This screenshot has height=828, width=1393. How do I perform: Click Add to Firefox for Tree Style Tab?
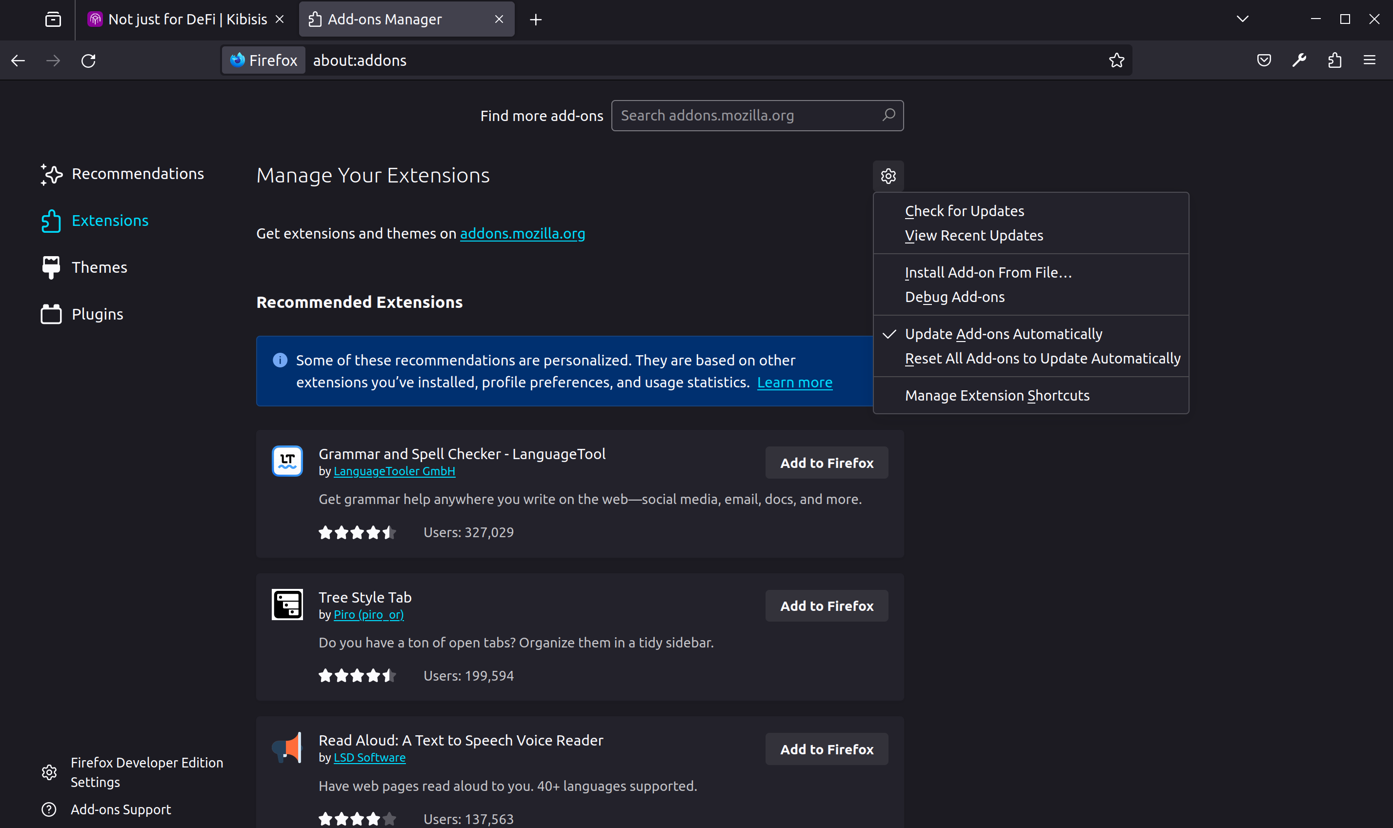pos(826,605)
